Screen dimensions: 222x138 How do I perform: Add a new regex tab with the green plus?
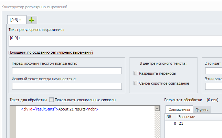[x=31, y=20]
